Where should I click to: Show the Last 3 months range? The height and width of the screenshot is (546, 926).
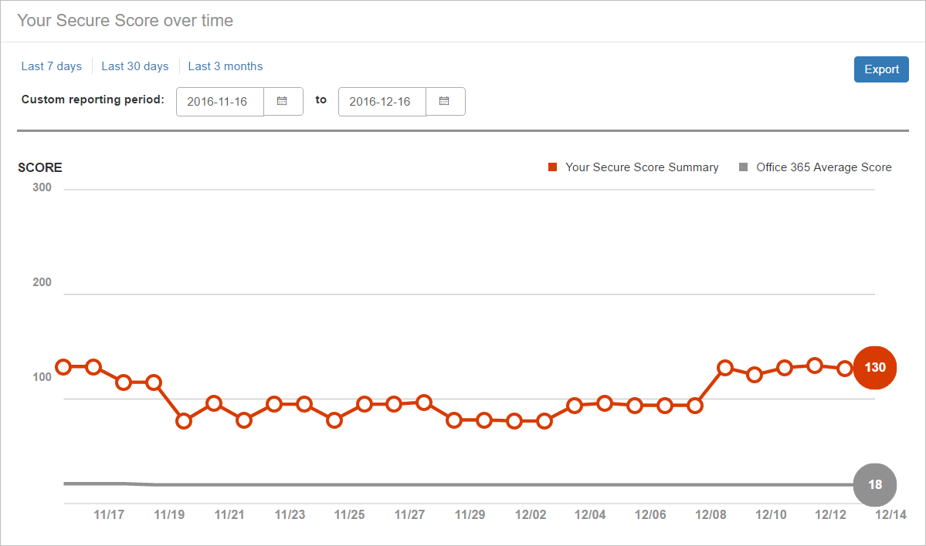point(225,66)
